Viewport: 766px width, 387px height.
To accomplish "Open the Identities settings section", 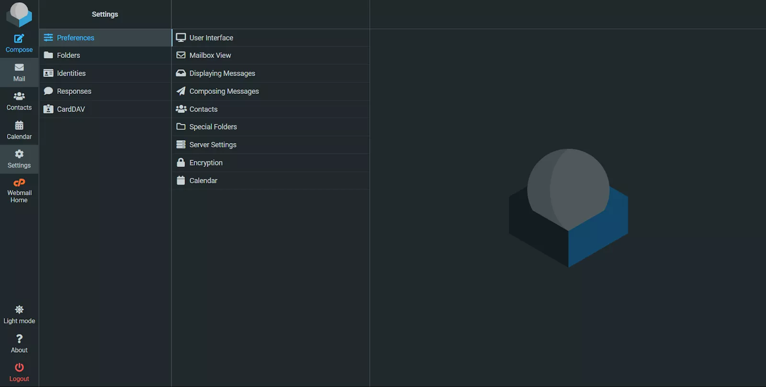I will [x=71, y=73].
